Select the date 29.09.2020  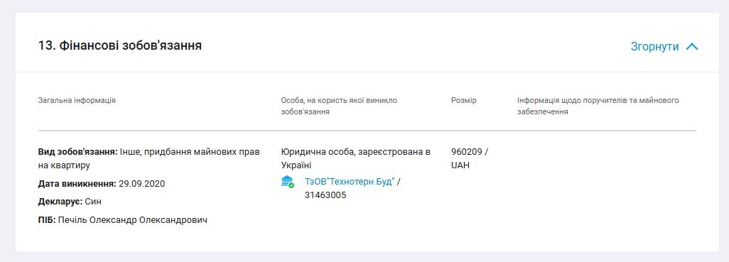(141, 183)
